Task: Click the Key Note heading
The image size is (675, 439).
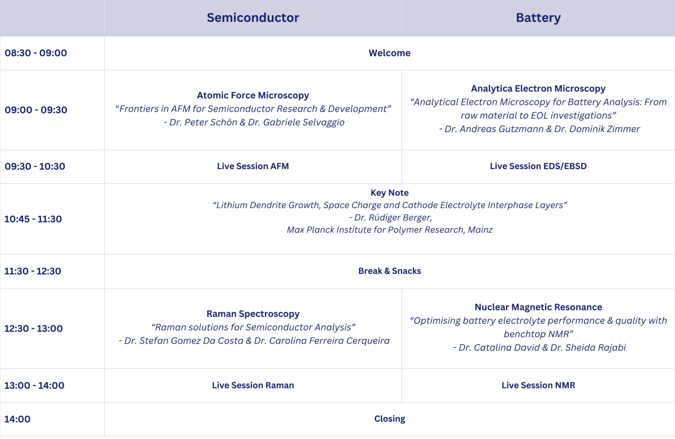Action: pos(389,193)
